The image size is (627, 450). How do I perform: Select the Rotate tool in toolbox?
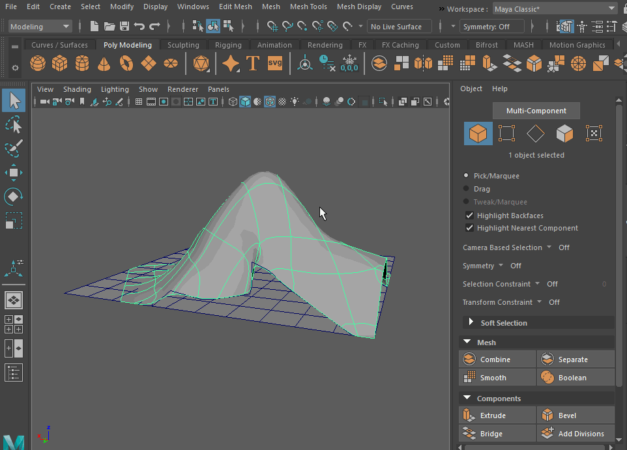14,196
